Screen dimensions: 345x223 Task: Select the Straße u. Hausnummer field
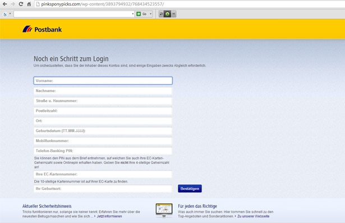(103, 101)
